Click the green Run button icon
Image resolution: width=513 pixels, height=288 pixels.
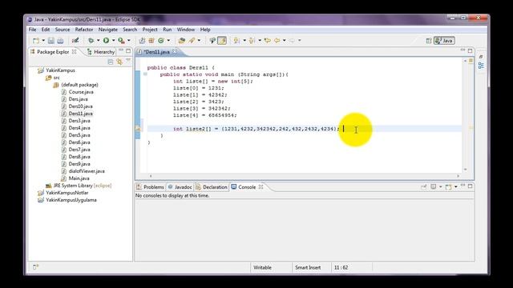[x=106, y=41]
